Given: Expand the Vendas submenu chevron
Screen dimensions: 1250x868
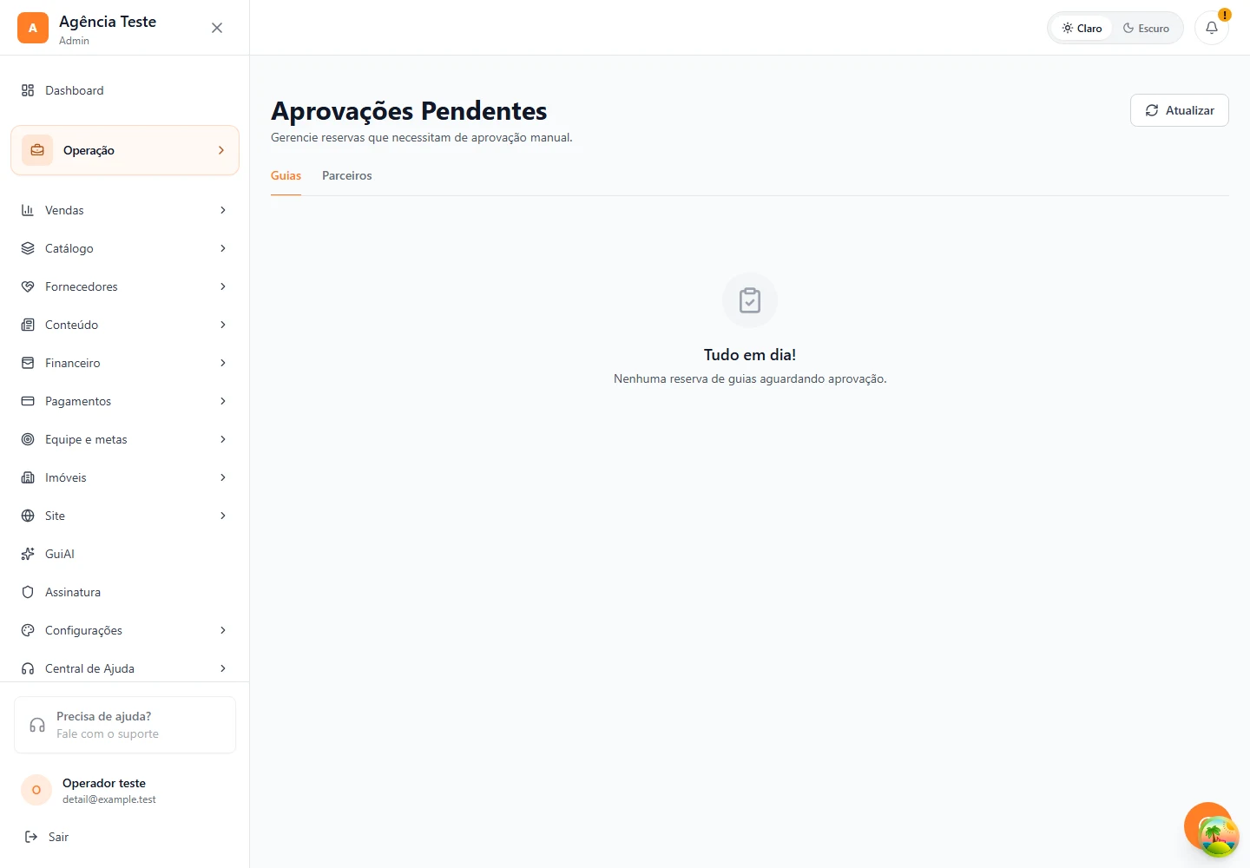Looking at the screenshot, I should tap(223, 210).
